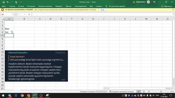The width and height of the screenshot is (175, 98).
Task: Open Telegram from the taskbar
Action: (10, 96)
